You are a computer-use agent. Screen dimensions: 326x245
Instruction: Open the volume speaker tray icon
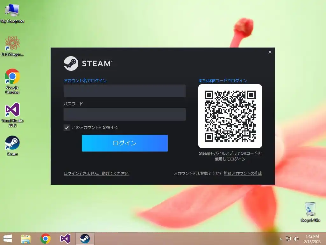296,239
